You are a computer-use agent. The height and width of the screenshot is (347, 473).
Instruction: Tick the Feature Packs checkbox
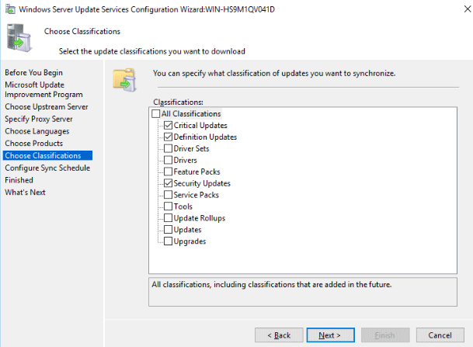[168, 172]
